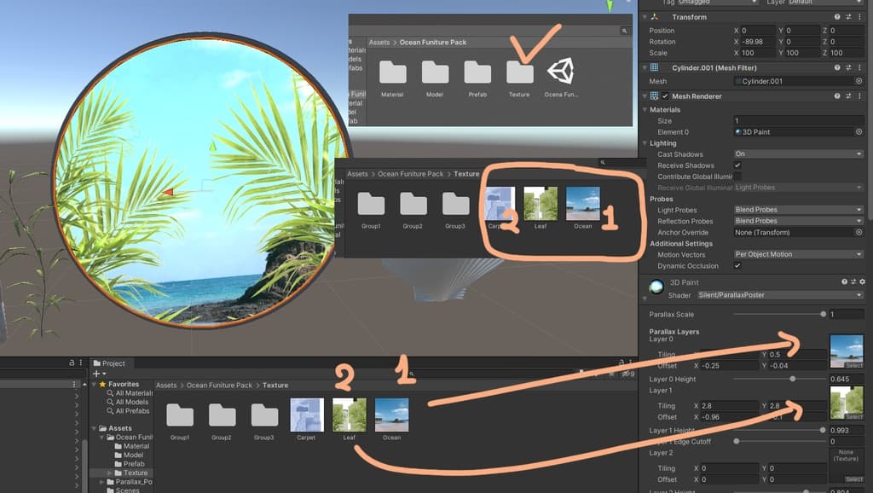This screenshot has height=493, width=873.
Task: Click object picker for Element 0 material
Action: pyautogui.click(x=859, y=132)
